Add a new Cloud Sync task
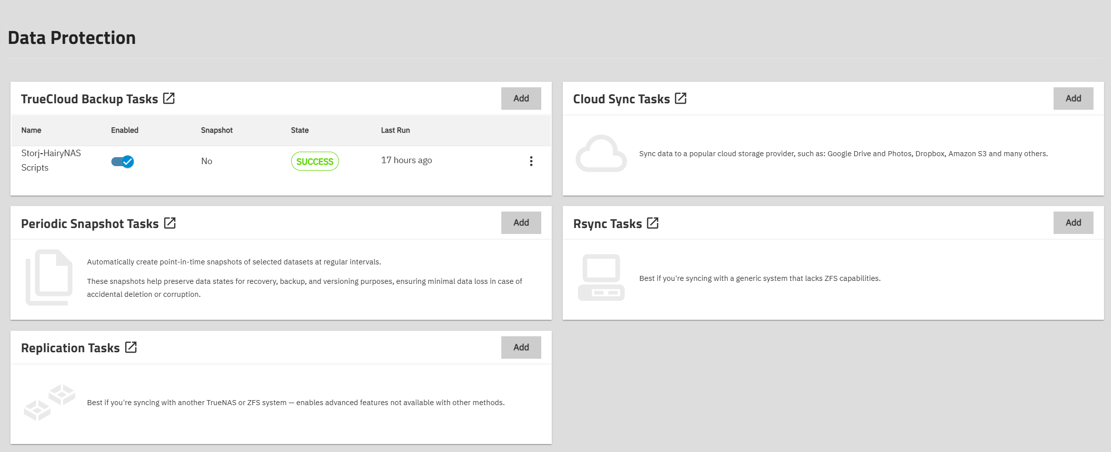Image resolution: width=1111 pixels, height=452 pixels. coord(1073,98)
